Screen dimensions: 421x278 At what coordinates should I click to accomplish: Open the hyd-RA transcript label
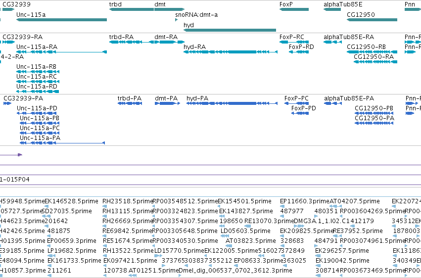(x=194, y=47)
